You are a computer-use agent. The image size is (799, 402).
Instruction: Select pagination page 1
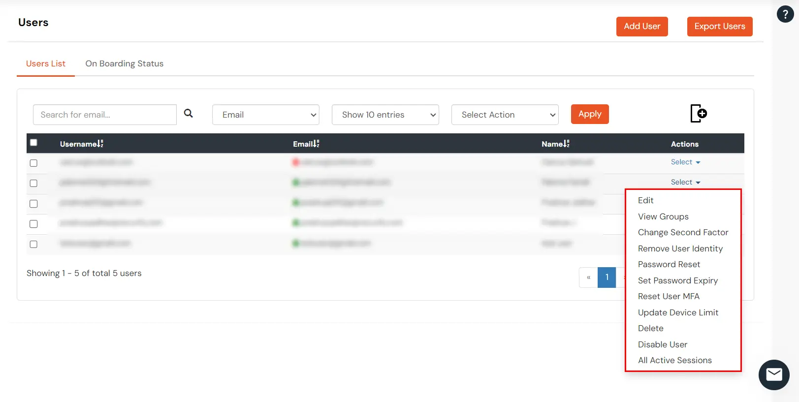(x=607, y=278)
